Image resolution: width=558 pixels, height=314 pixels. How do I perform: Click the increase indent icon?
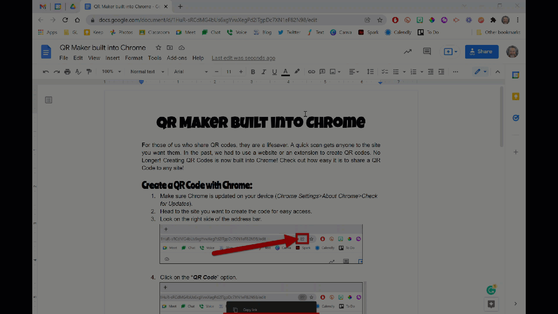[x=441, y=72]
